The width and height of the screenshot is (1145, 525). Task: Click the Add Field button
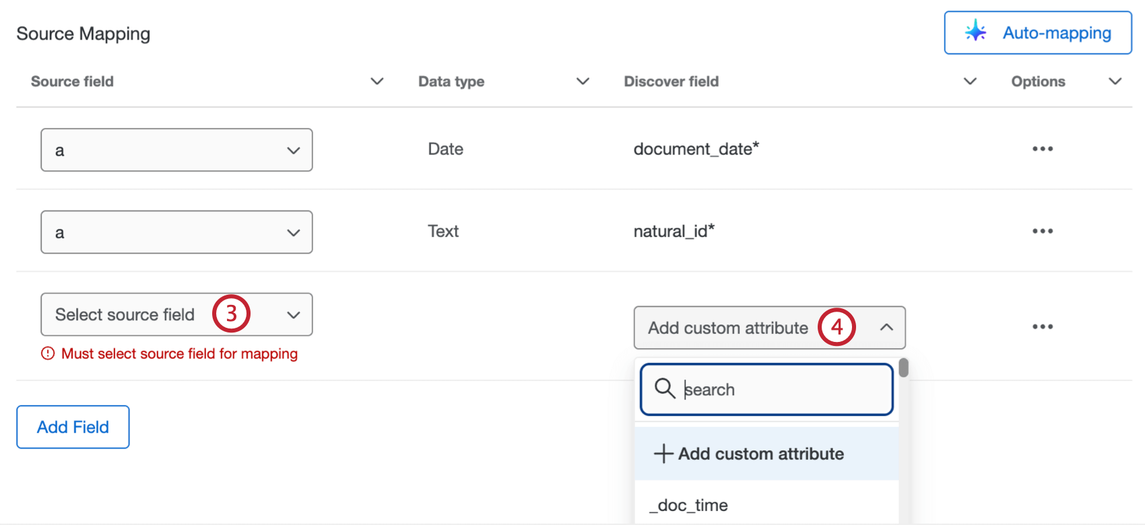coord(73,427)
